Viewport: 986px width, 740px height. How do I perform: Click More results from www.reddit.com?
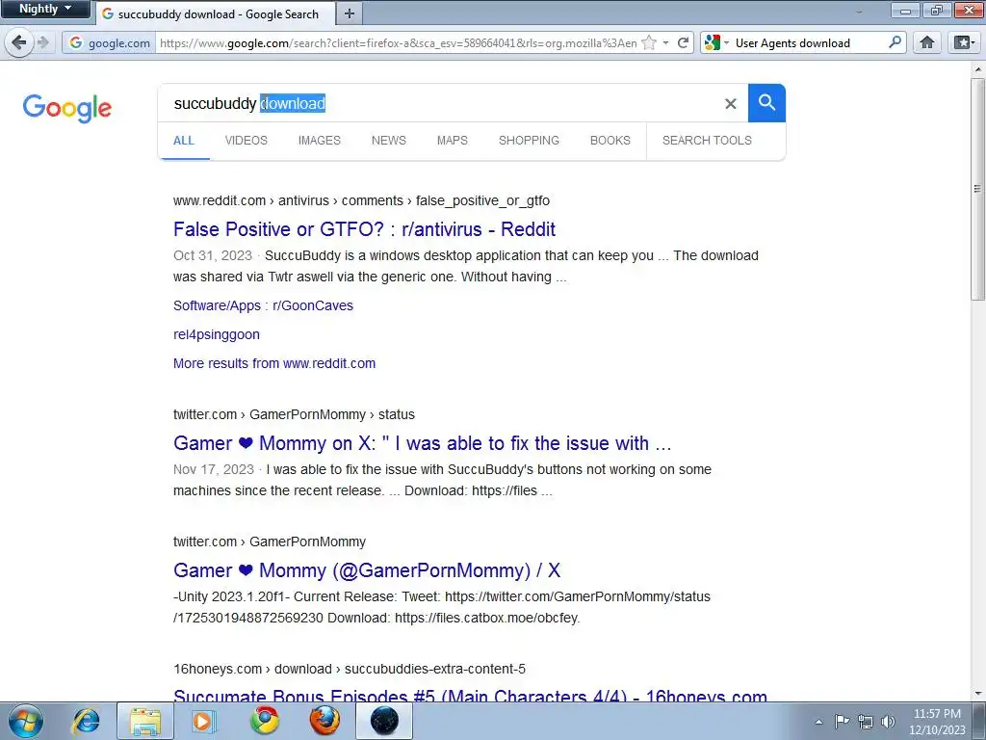click(274, 363)
